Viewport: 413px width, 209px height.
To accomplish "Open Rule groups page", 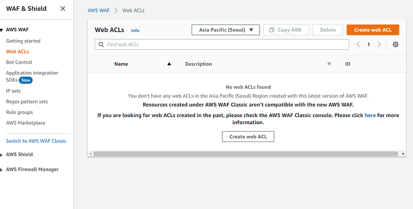I will [19, 112].
